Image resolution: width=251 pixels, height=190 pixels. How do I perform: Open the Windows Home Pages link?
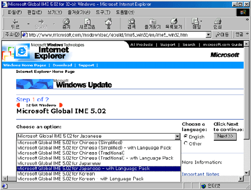(25, 65)
